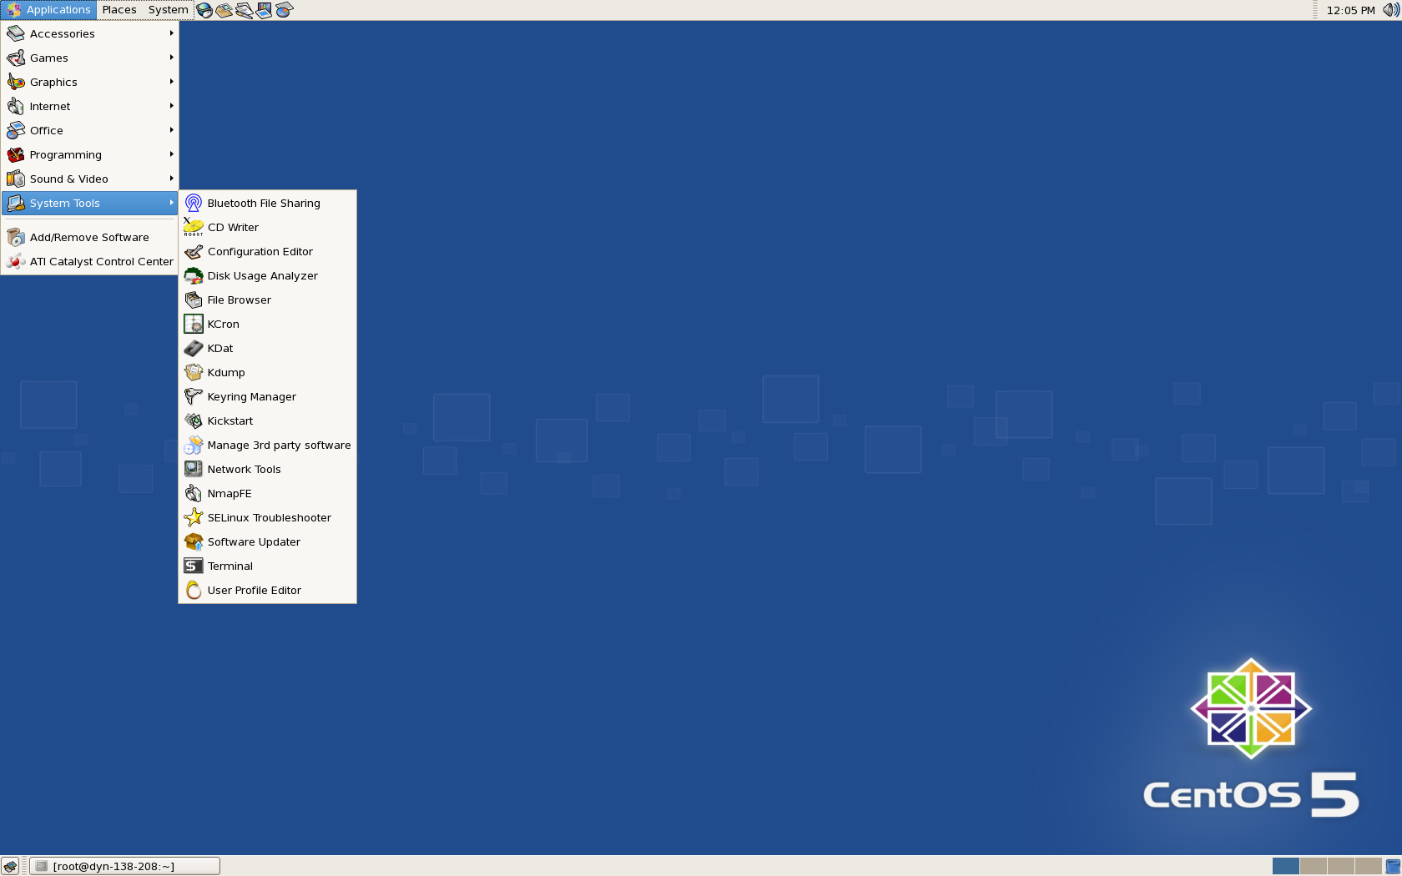The image size is (1402, 876).
Task: Open ATI Catalyst Control Center
Action: (x=90, y=261)
